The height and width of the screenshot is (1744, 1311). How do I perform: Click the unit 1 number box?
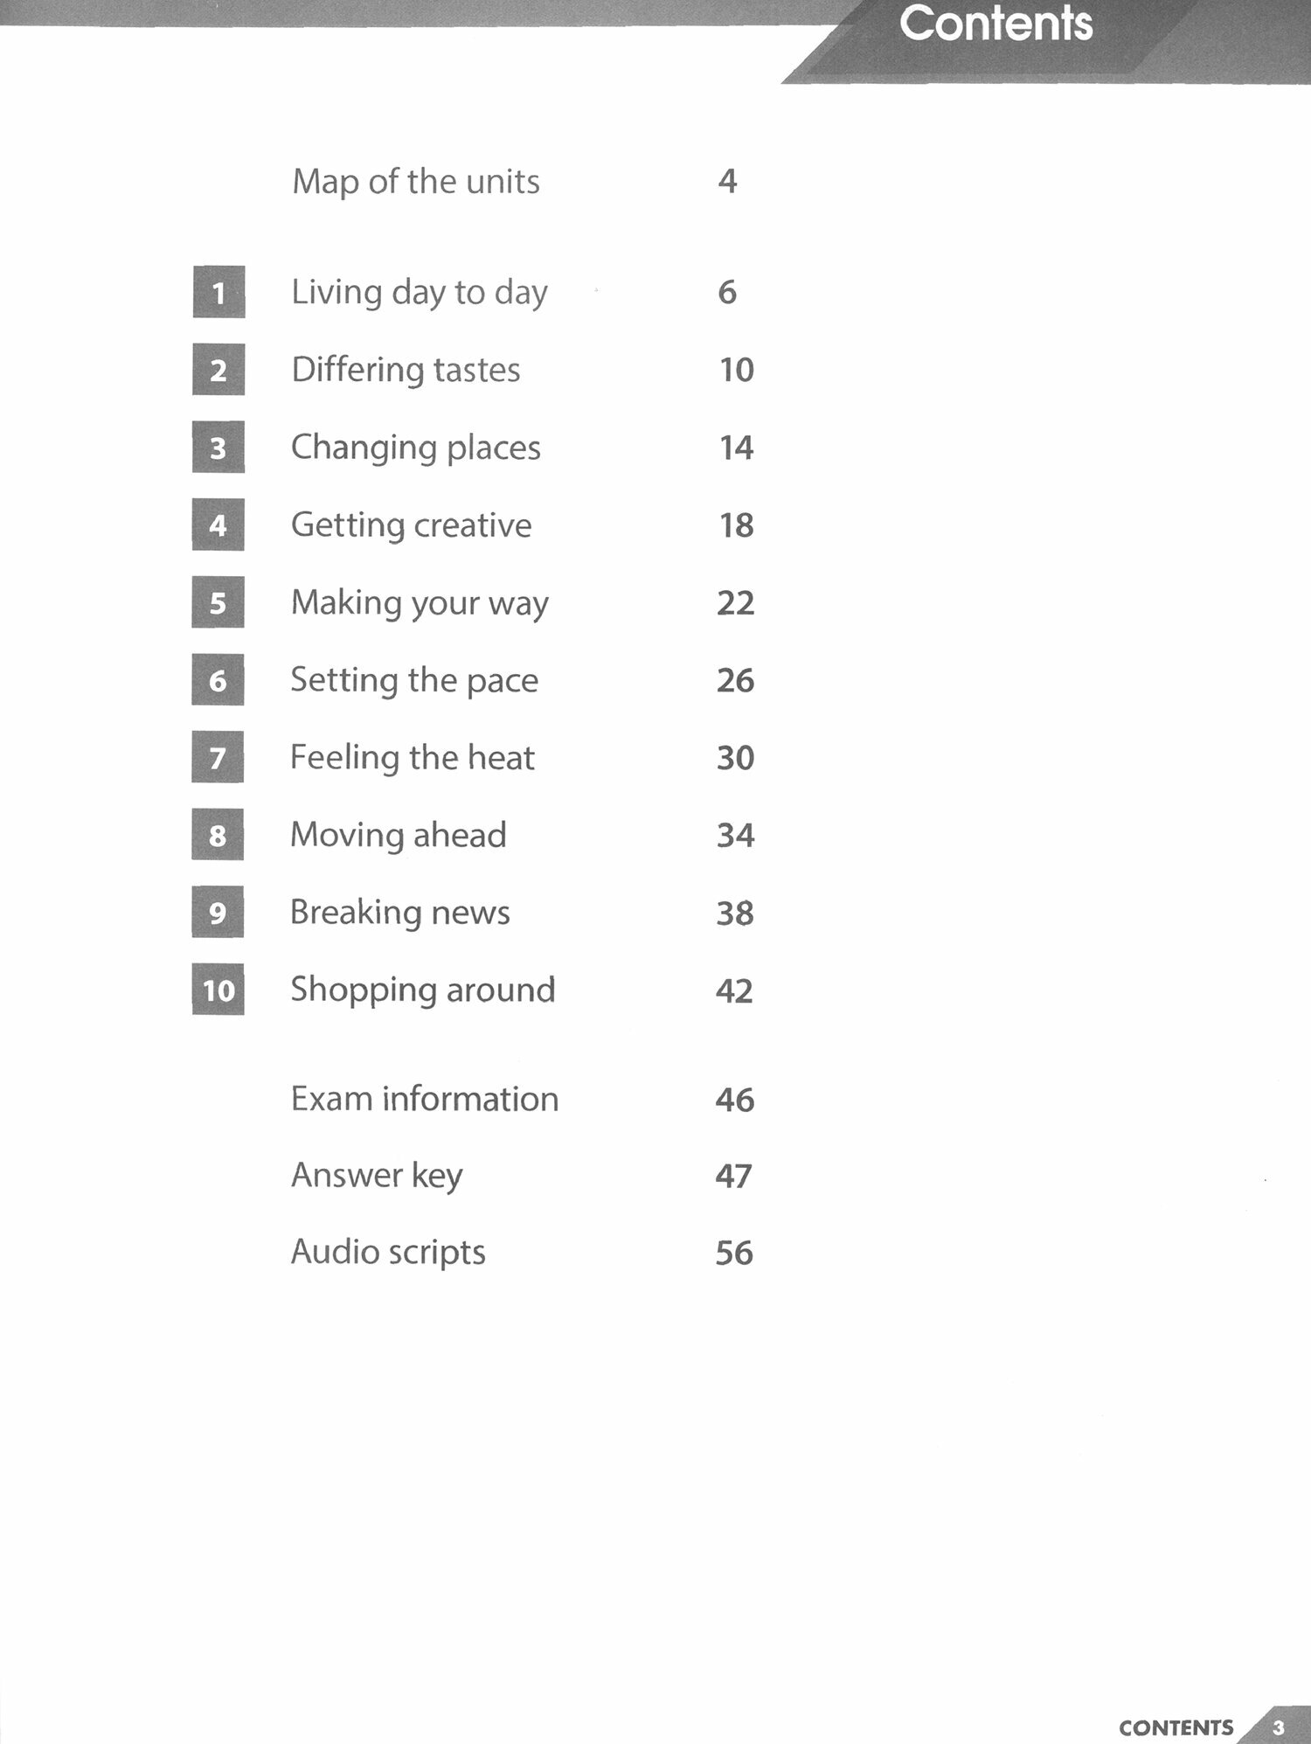coord(218,292)
